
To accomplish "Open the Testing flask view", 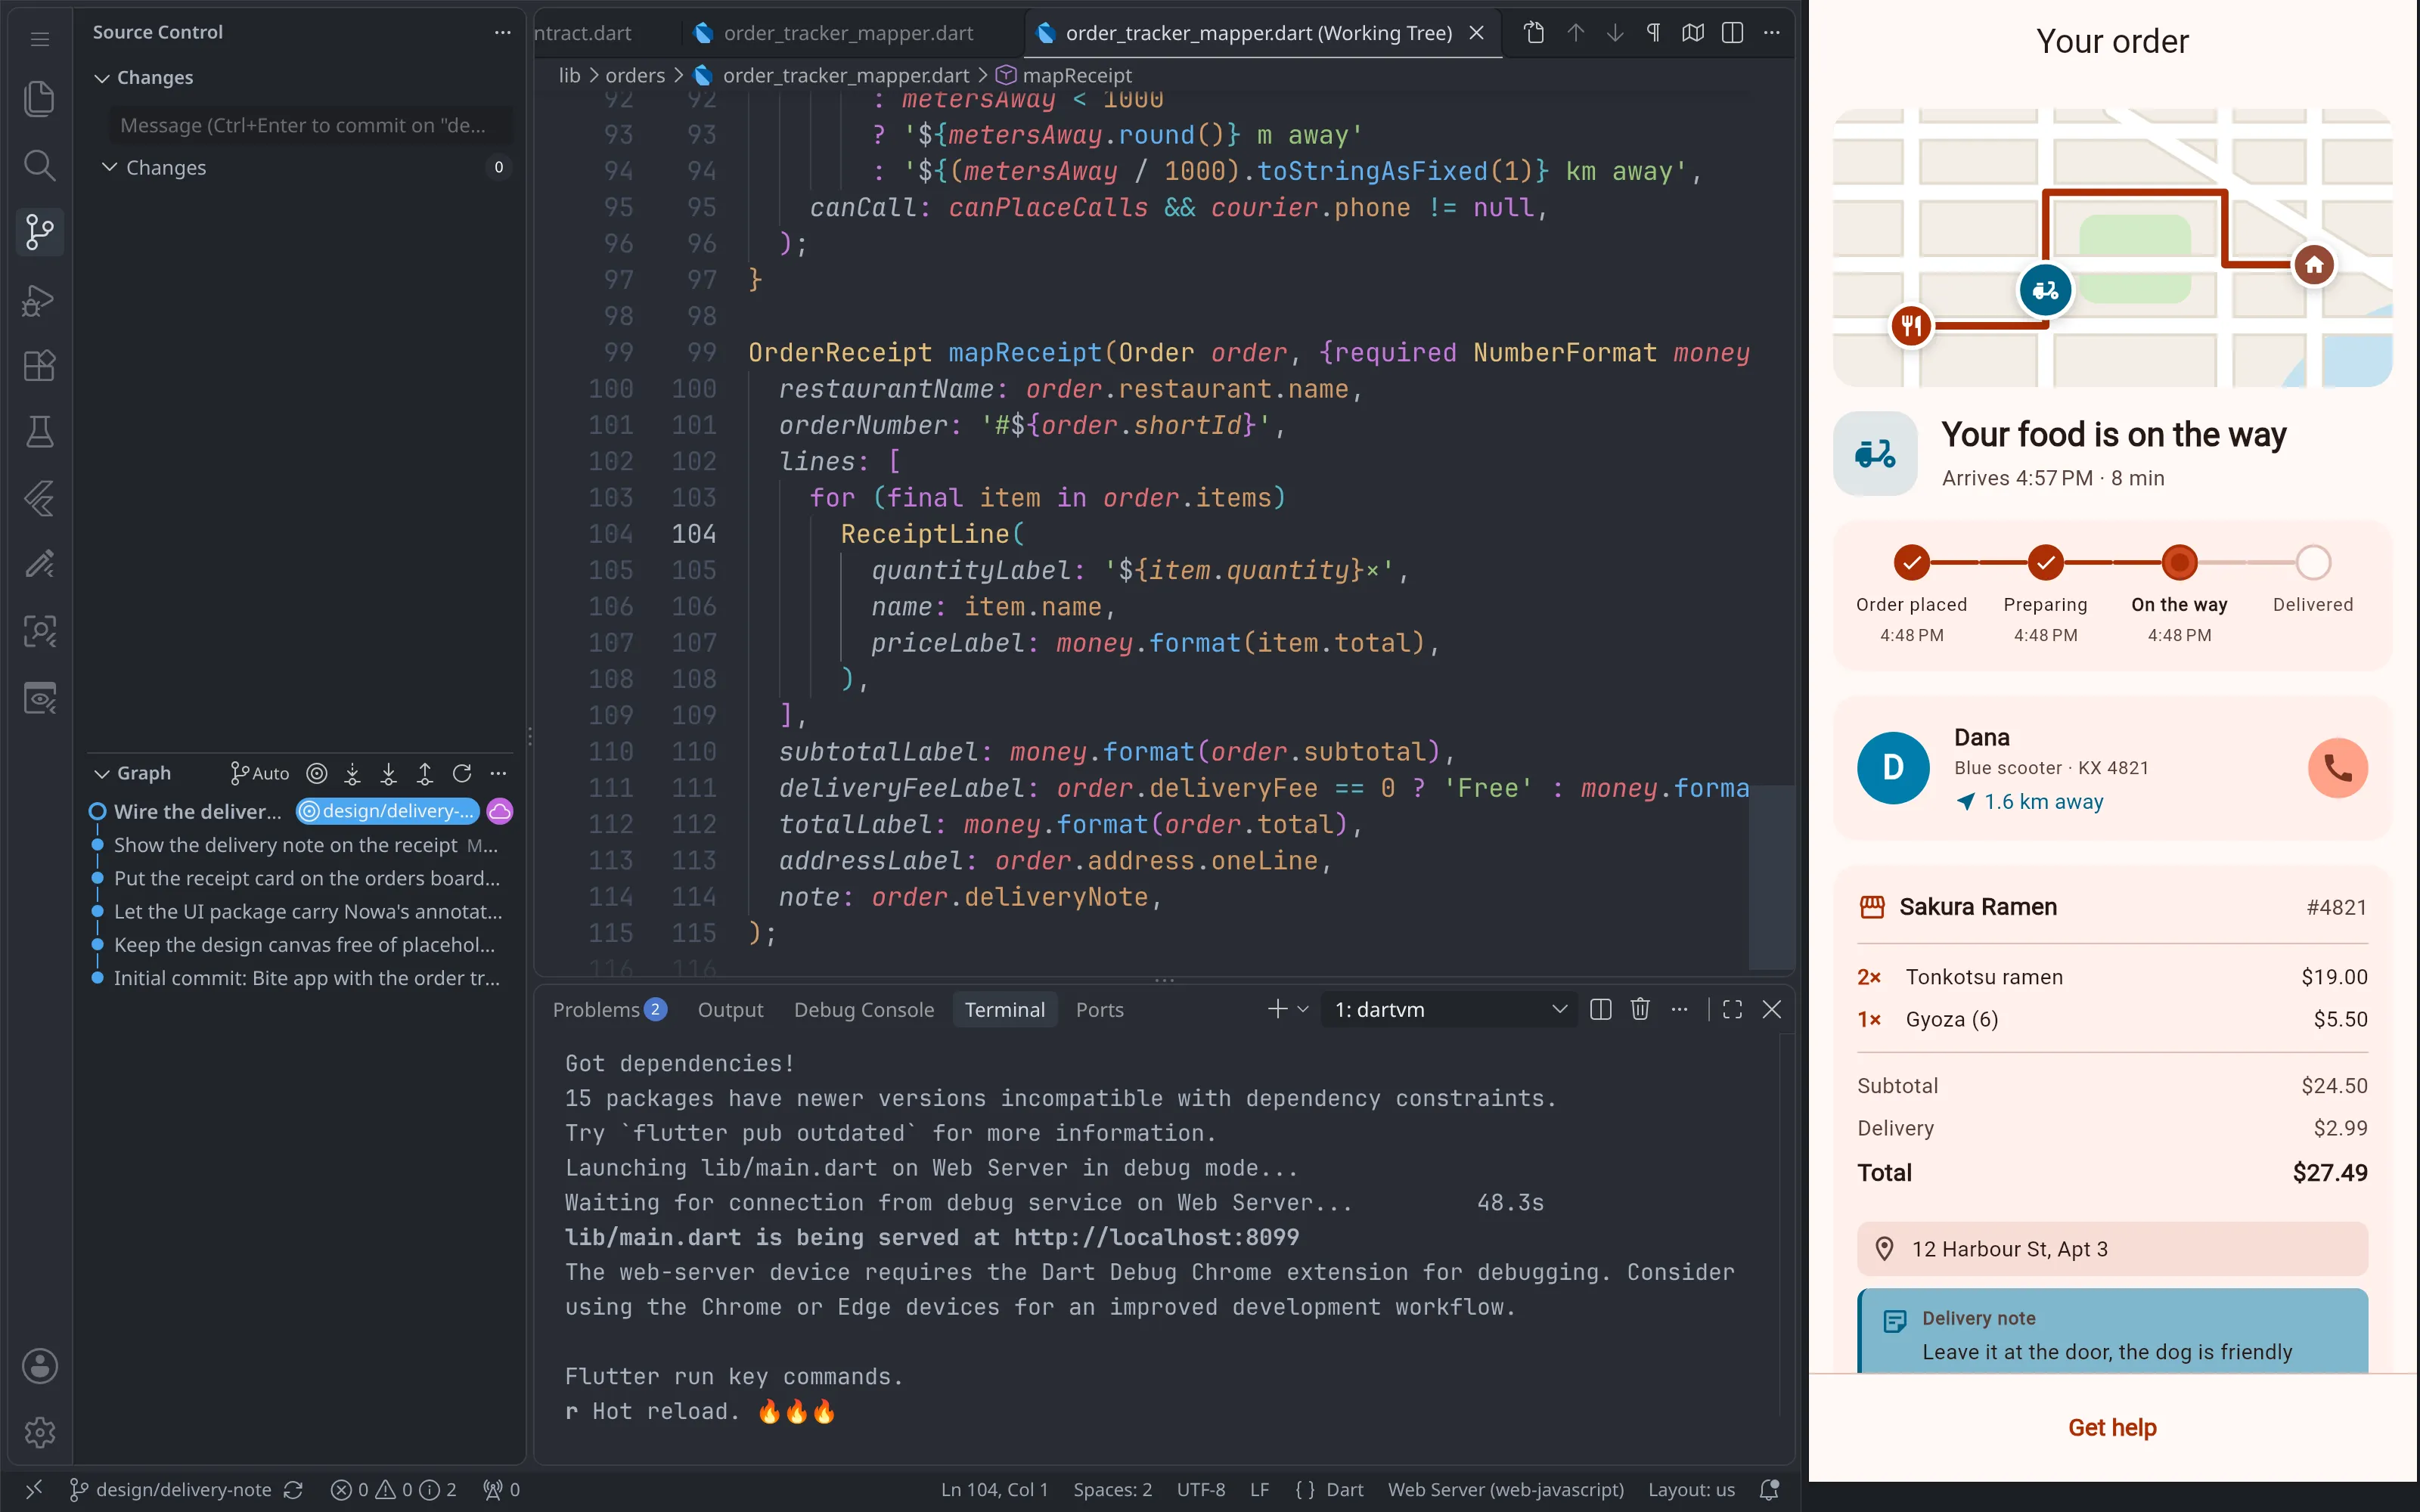I will pyautogui.click(x=39, y=432).
